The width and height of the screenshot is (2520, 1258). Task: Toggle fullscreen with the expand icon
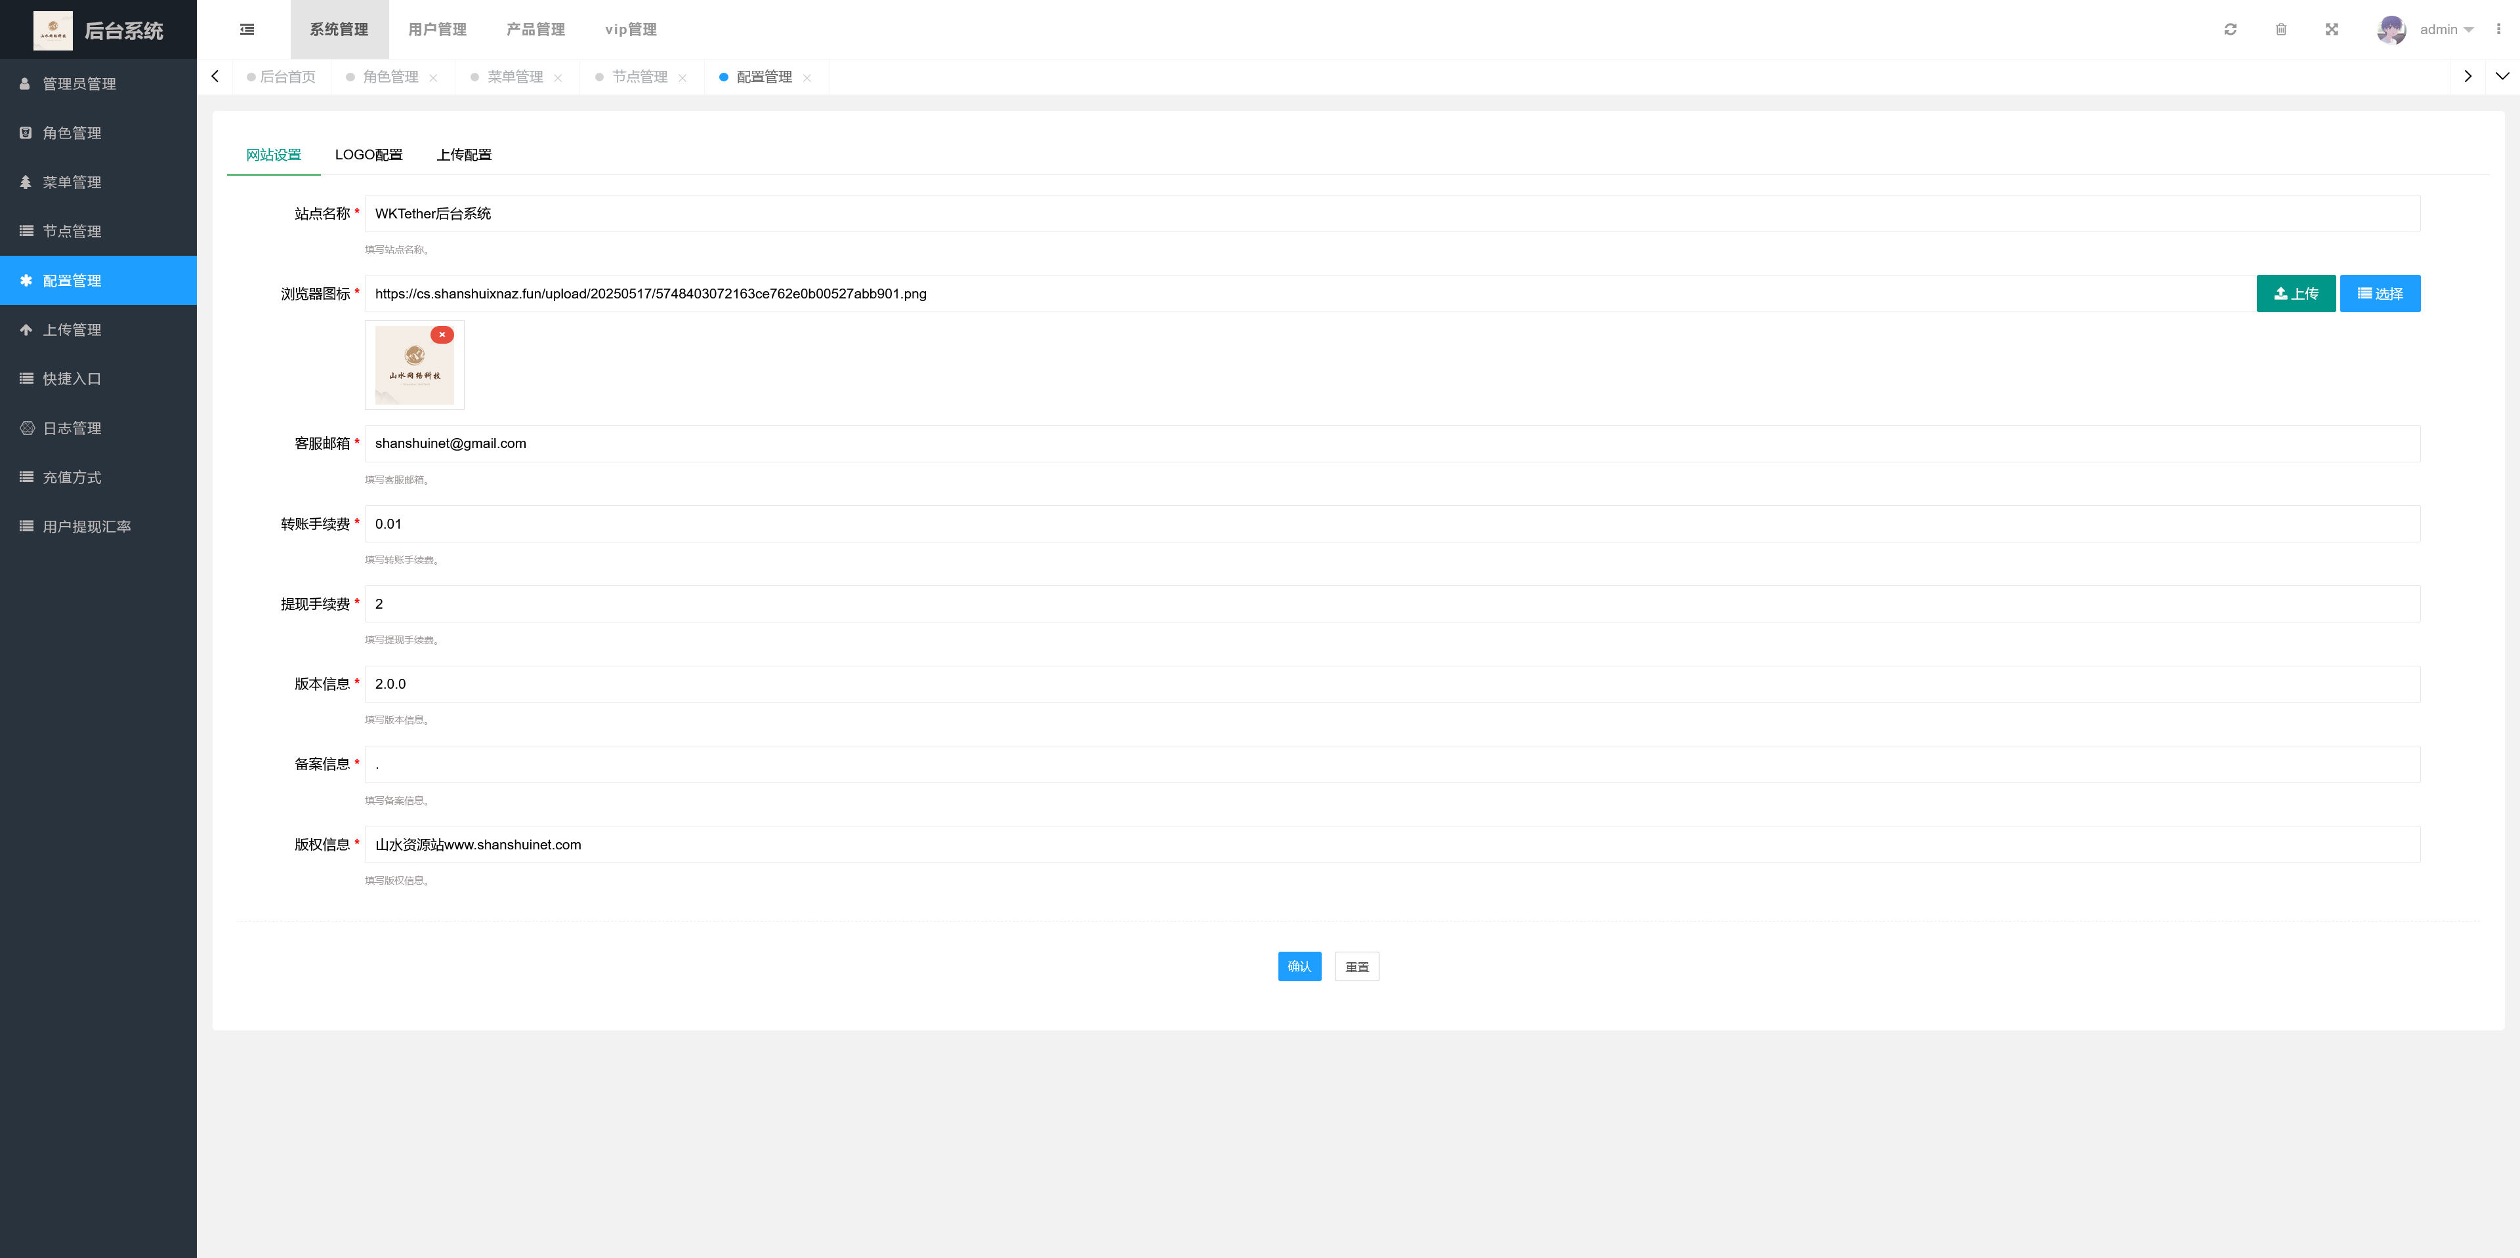point(2331,30)
